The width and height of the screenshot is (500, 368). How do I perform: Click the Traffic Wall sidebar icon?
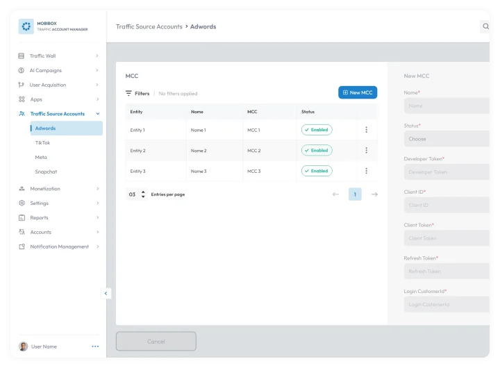(x=22, y=56)
